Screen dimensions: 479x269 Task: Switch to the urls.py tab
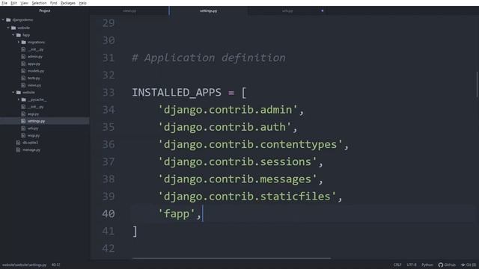pyautogui.click(x=287, y=10)
